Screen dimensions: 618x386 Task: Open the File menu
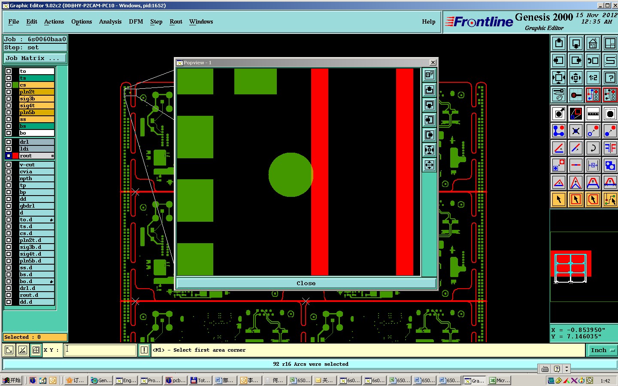(14, 21)
